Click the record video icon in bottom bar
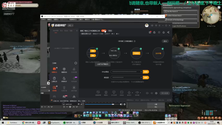Screen dimensions: 222x125 (147, 93)
